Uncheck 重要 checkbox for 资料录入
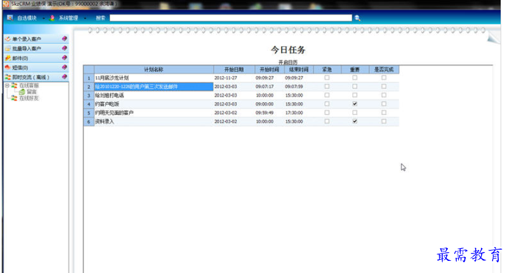This screenshot has height=273, width=507. [x=355, y=121]
